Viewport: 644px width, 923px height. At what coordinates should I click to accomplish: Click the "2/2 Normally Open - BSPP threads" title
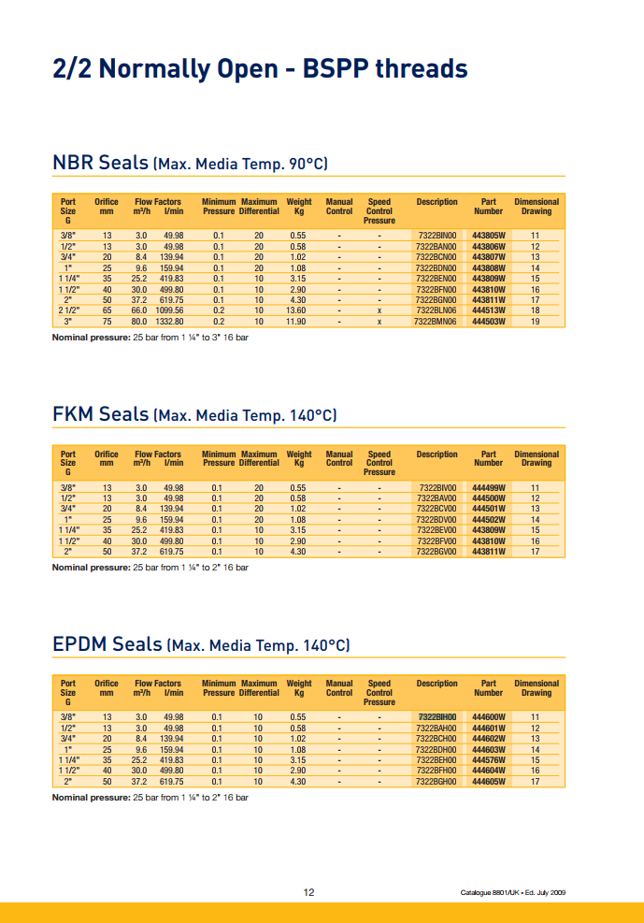pyautogui.click(x=260, y=68)
